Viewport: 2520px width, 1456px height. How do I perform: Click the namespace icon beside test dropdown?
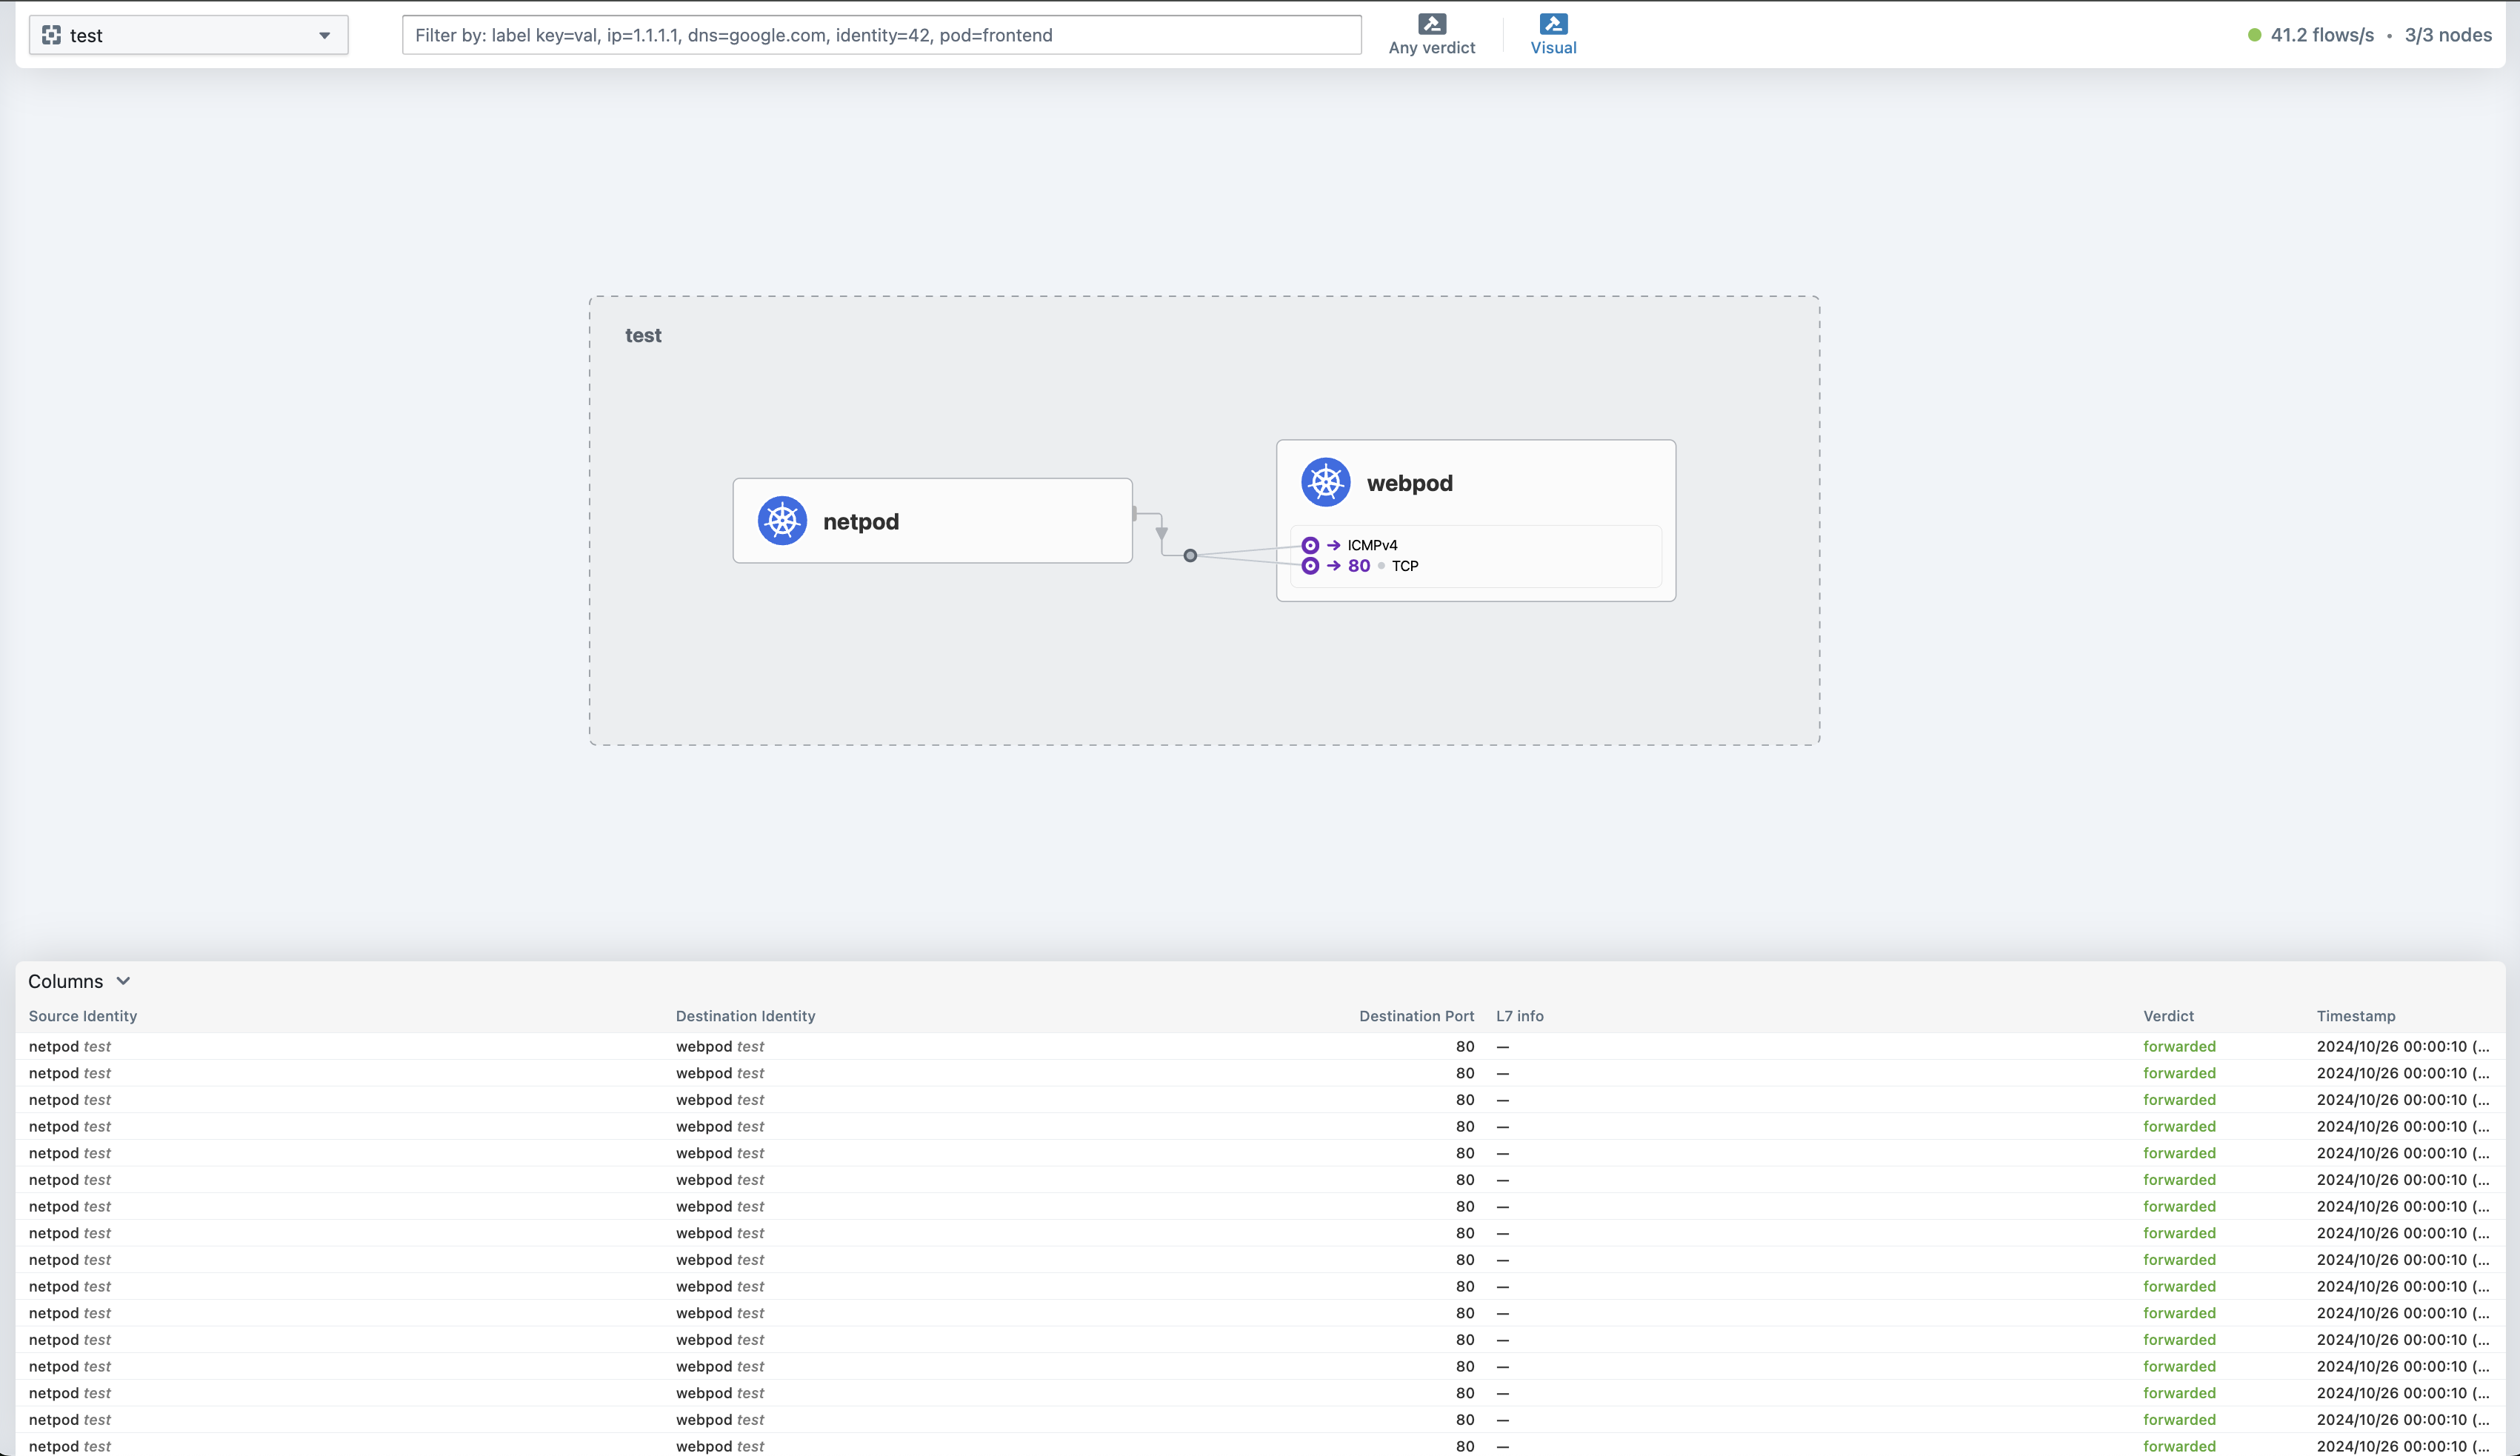tap(52, 35)
